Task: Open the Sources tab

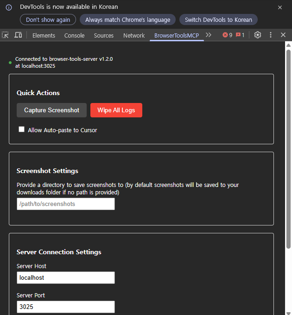Action: tap(104, 36)
